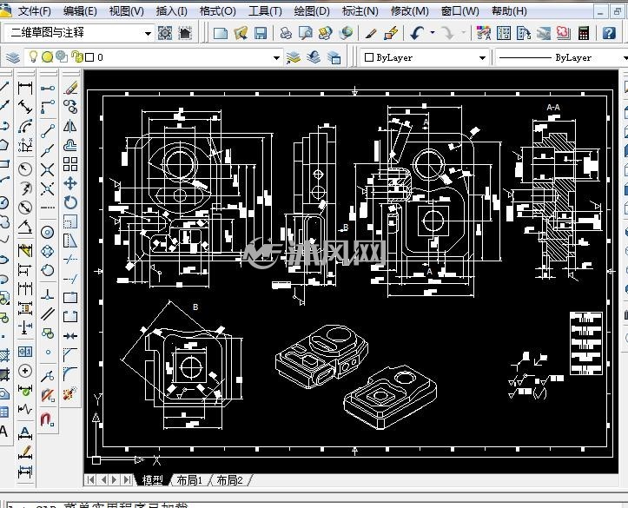Select the Snap to Parallel tool

48,313
